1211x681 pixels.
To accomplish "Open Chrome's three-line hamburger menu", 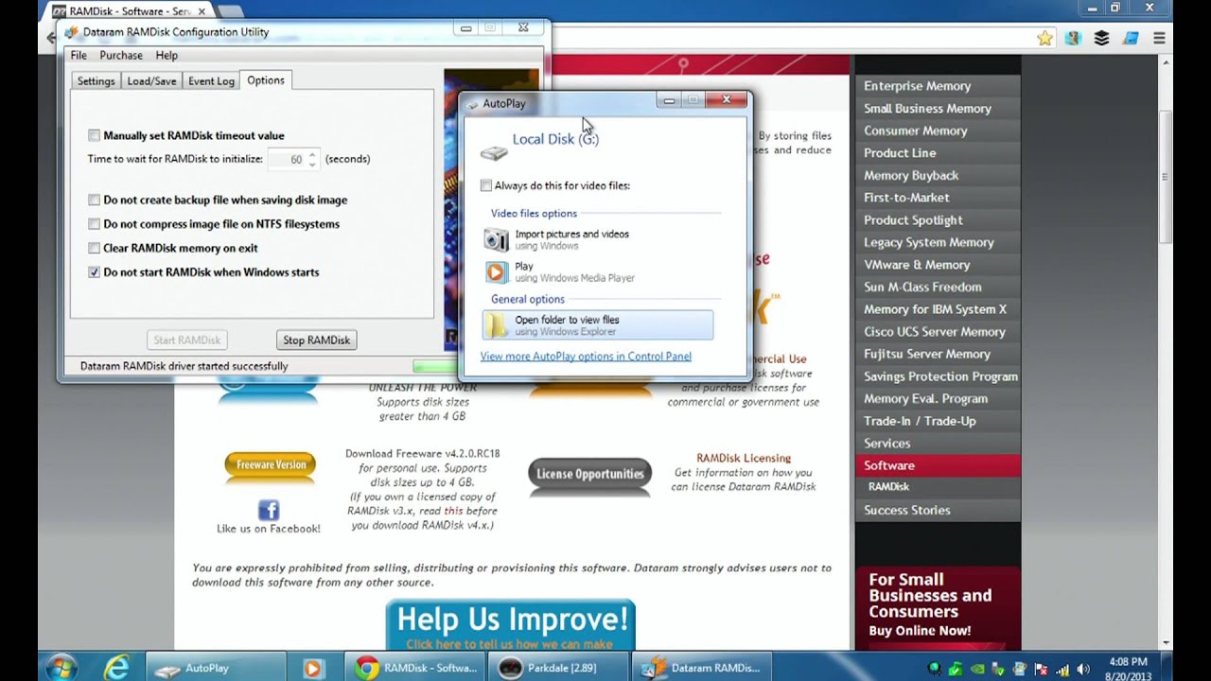I will point(1159,38).
